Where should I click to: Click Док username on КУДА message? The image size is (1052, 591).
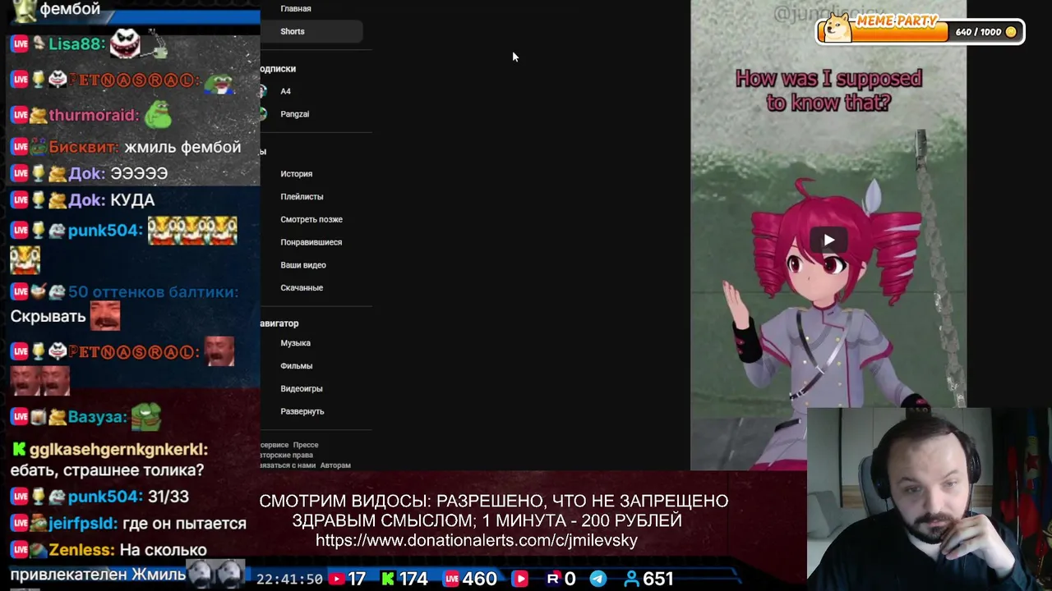click(x=86, y=199)
